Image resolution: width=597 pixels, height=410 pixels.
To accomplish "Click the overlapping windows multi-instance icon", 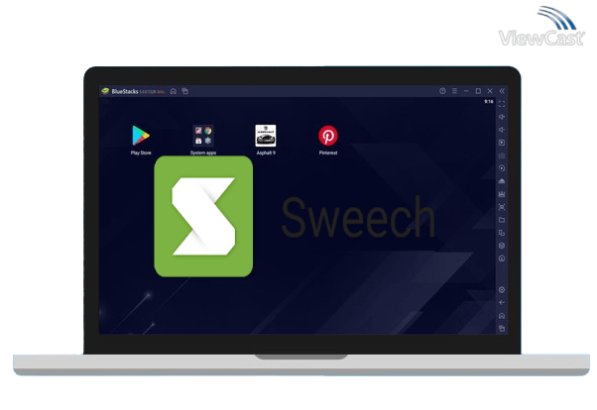I will (502, 233).
